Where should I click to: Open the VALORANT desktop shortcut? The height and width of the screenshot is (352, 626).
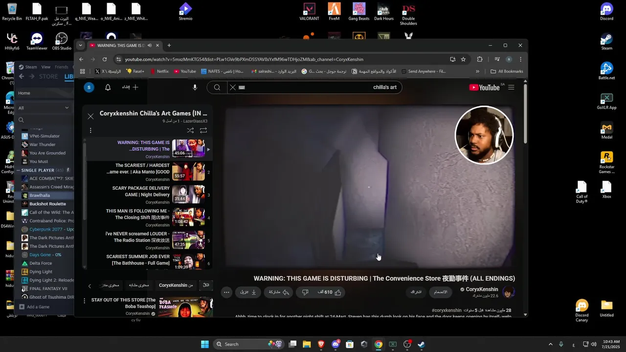click(309, 12)
